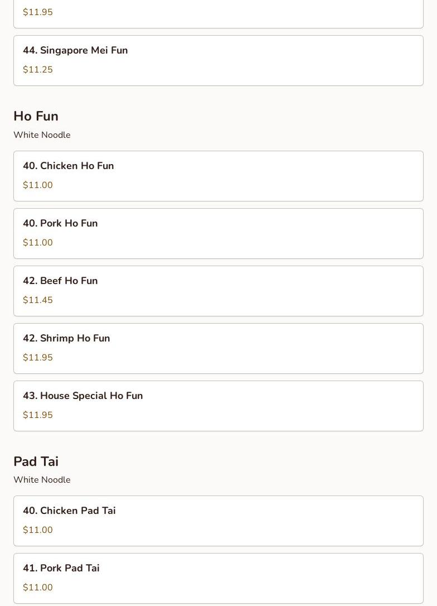Screen dimensions: 437x606
Task: Click the Pork Ho Fun price
Action: 38,243
